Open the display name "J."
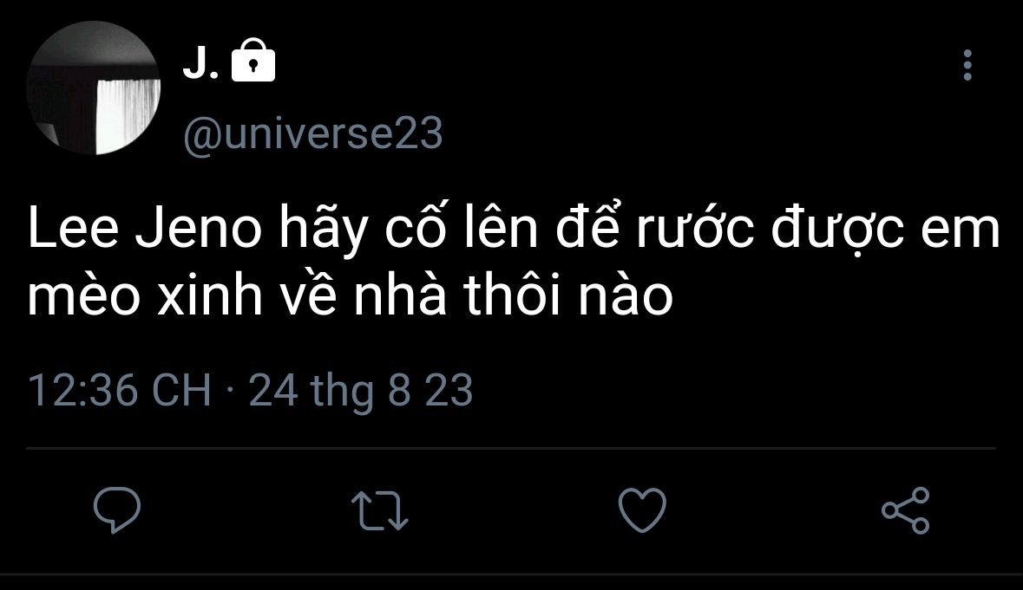Image resolution: width=1023 pixels, height=590 pixels. click(x=200, y=62)
